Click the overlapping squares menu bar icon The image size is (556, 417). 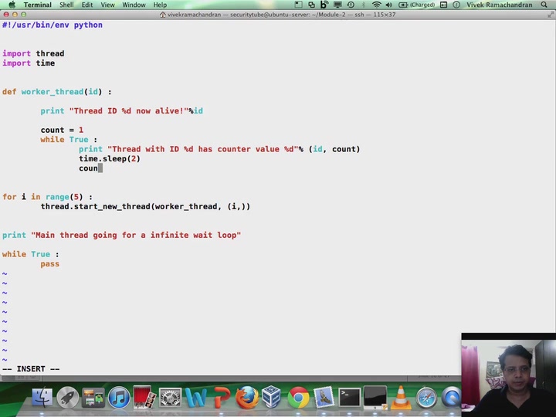[x=311, y=5]
